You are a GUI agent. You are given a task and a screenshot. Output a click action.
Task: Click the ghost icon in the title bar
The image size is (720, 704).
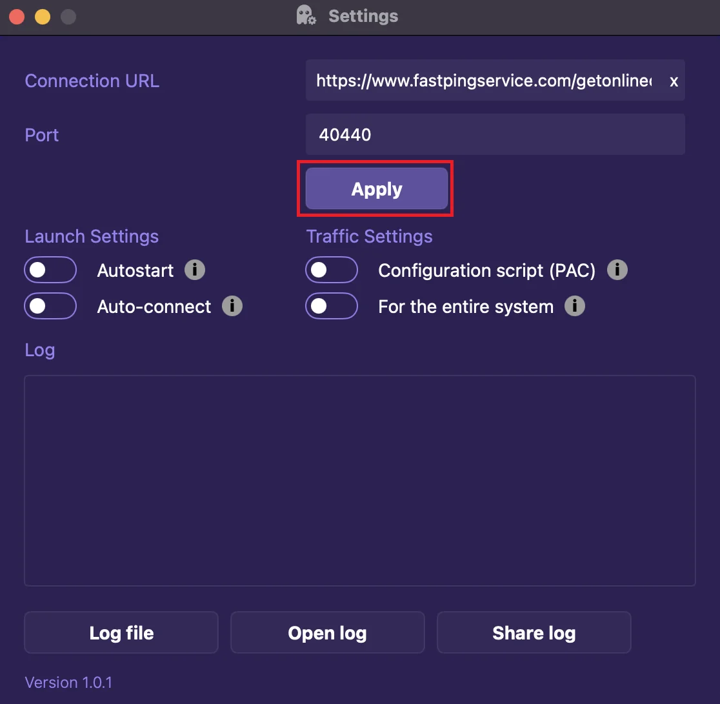tap(306, 15)
